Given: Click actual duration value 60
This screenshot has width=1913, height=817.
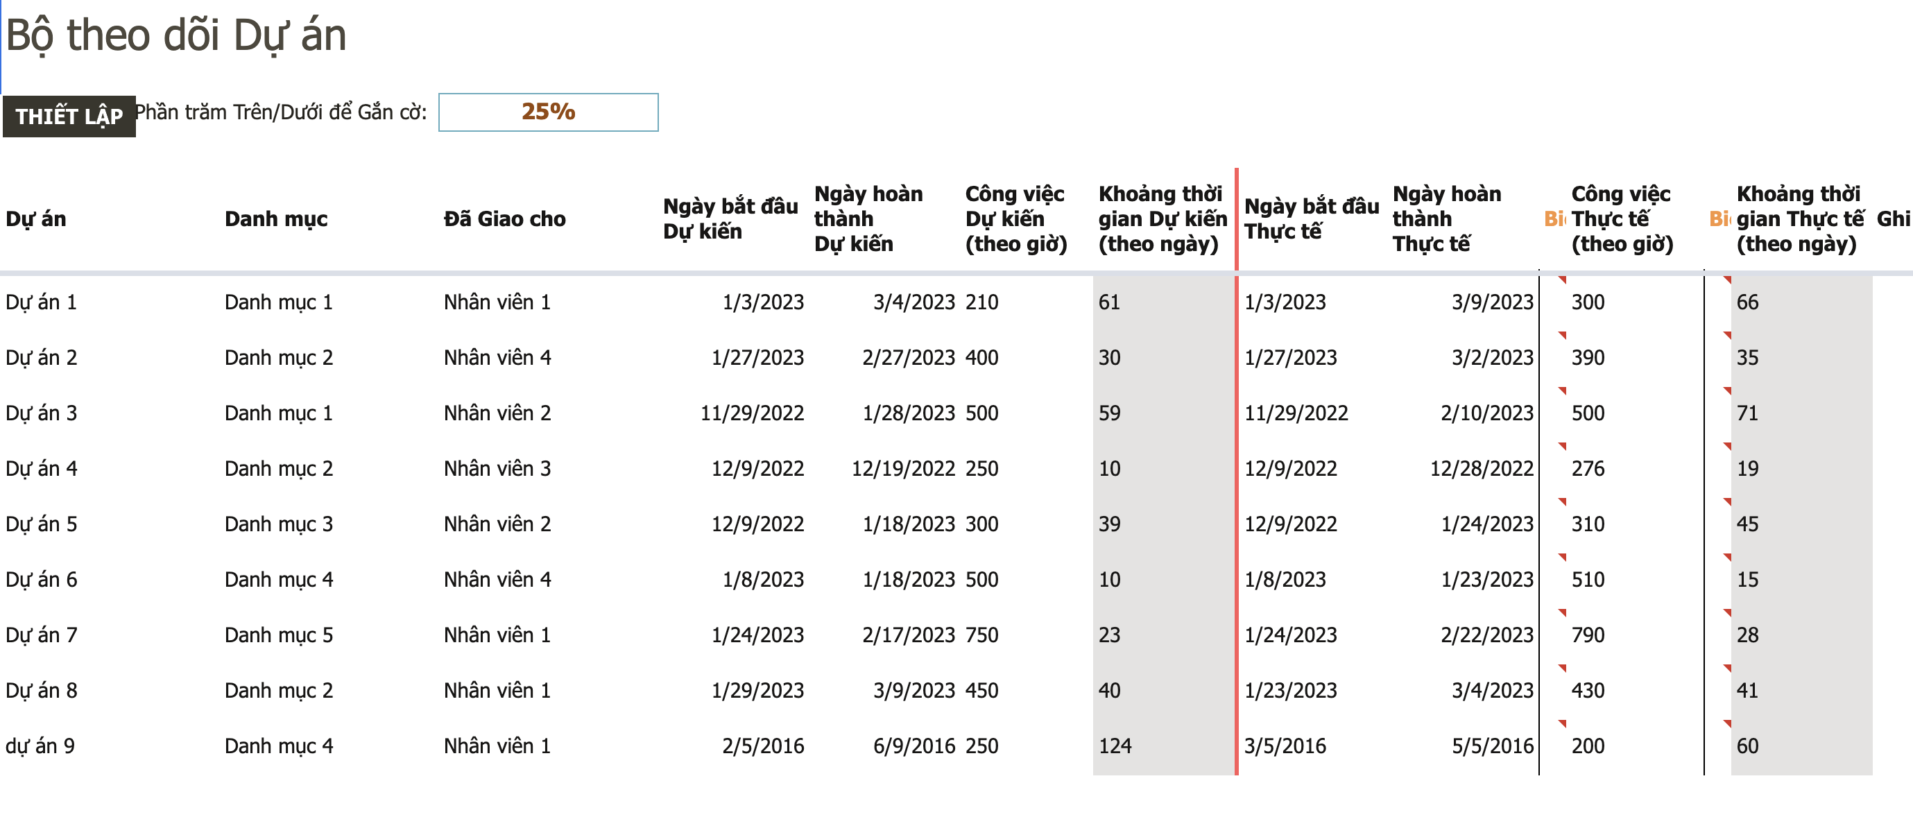Looking at the screenshot, I should [x=1747, y=746].
